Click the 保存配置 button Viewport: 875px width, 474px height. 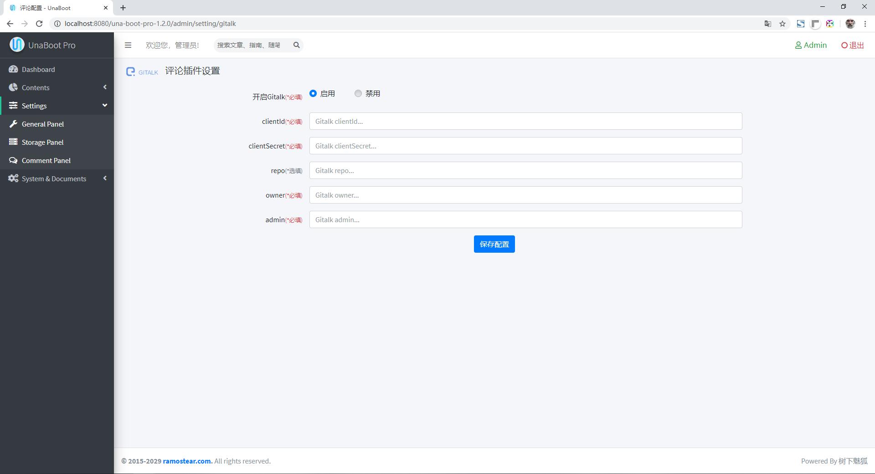[494, 244]
